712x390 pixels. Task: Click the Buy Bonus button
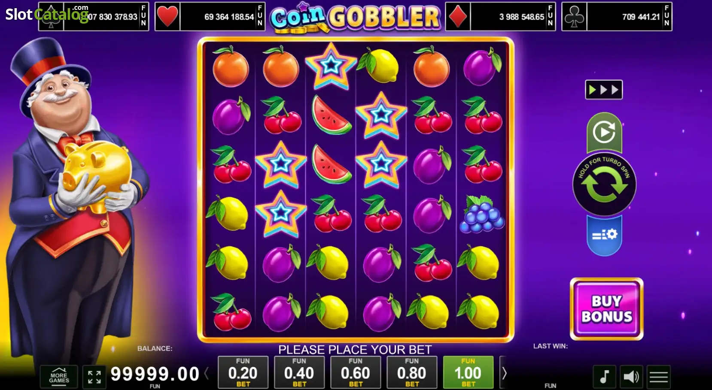[606, 309]
